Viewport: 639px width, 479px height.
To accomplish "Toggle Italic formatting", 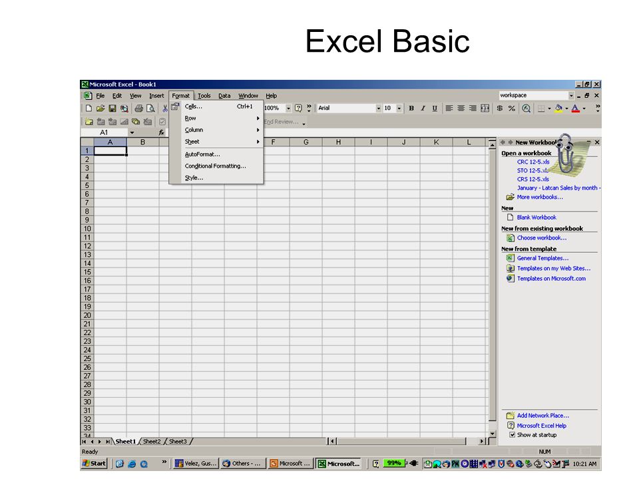I will coord(423,108).
